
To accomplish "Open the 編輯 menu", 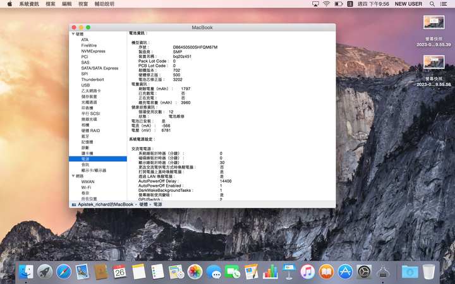I will (67, 4).
